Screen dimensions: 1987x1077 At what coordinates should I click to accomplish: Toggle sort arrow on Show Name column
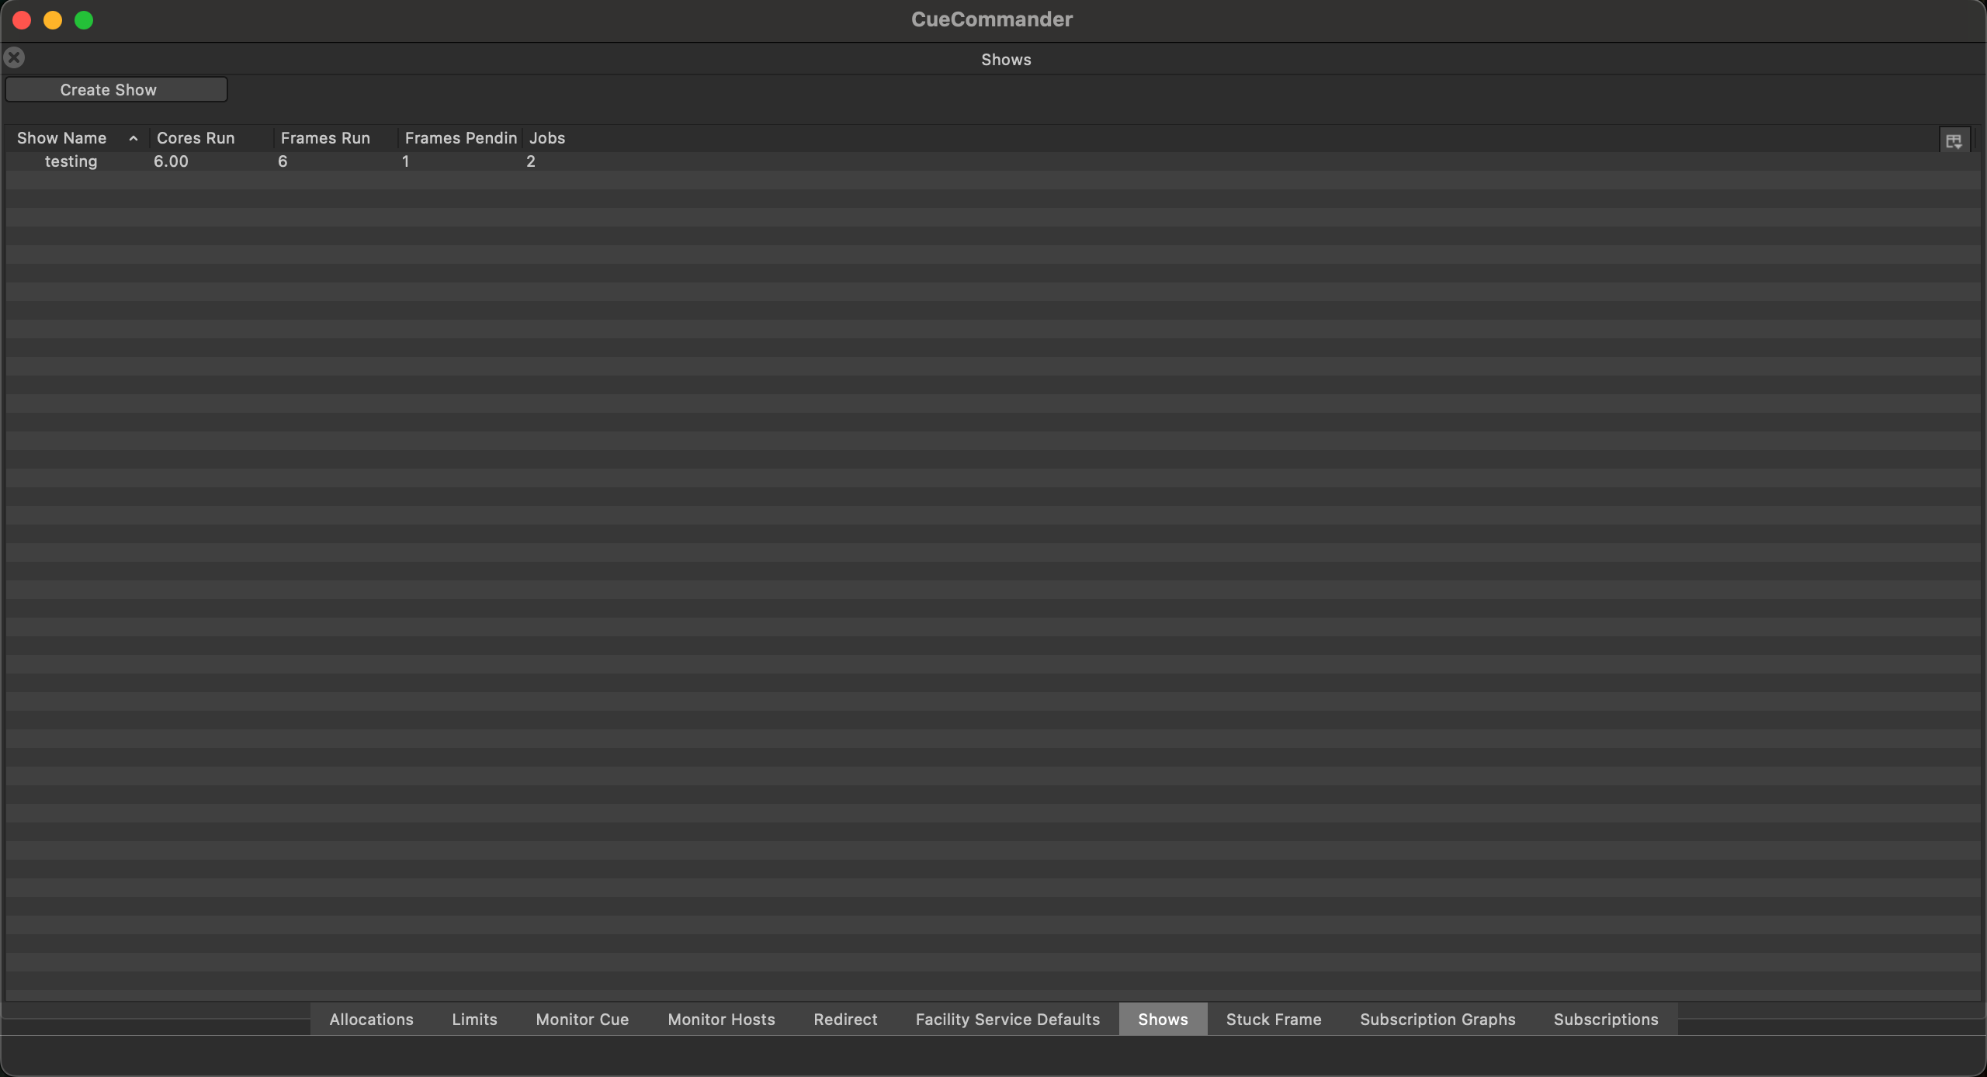(134, 138)
